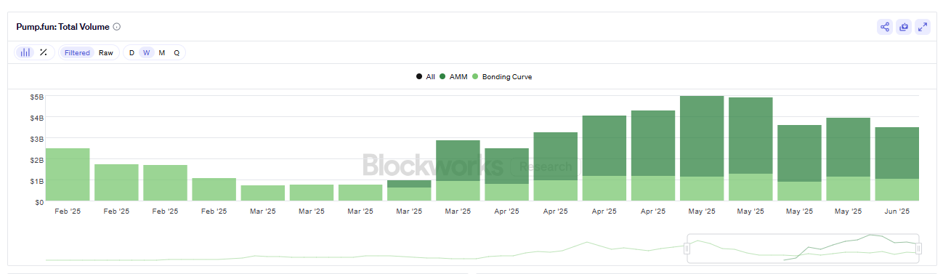951x274 pixels.
Task: Switch to percentage view
Action: tap(44, 52)
